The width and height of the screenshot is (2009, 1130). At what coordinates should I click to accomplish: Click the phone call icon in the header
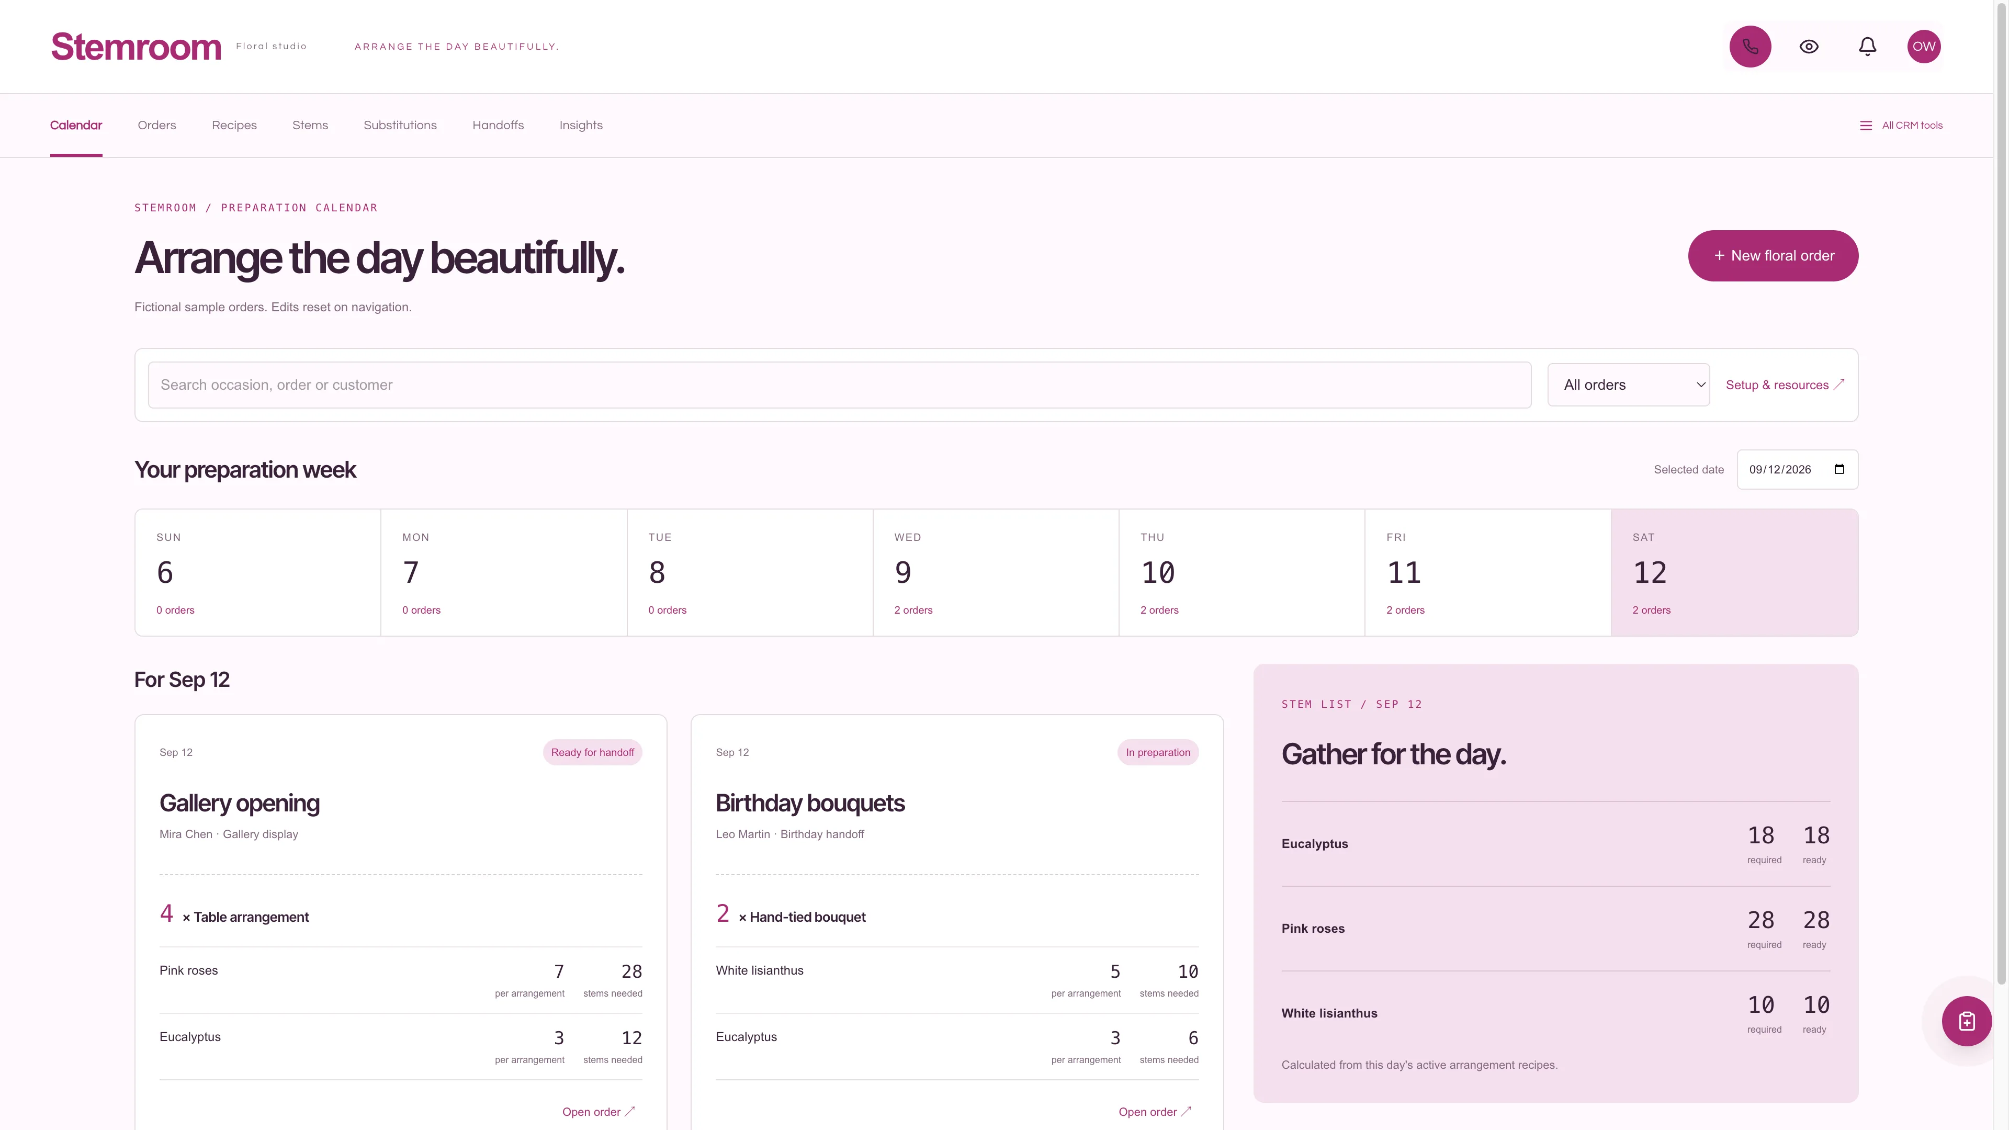1750,47
